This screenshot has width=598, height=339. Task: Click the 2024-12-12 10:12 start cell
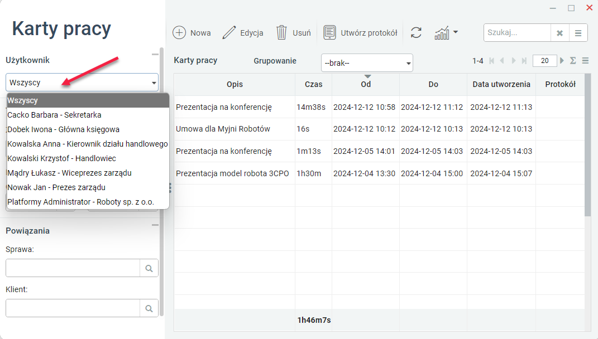click(x=366, y=129)
